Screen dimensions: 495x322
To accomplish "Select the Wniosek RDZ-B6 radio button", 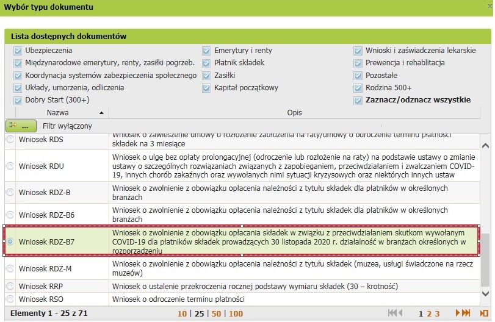I will (x=10, y=215).
